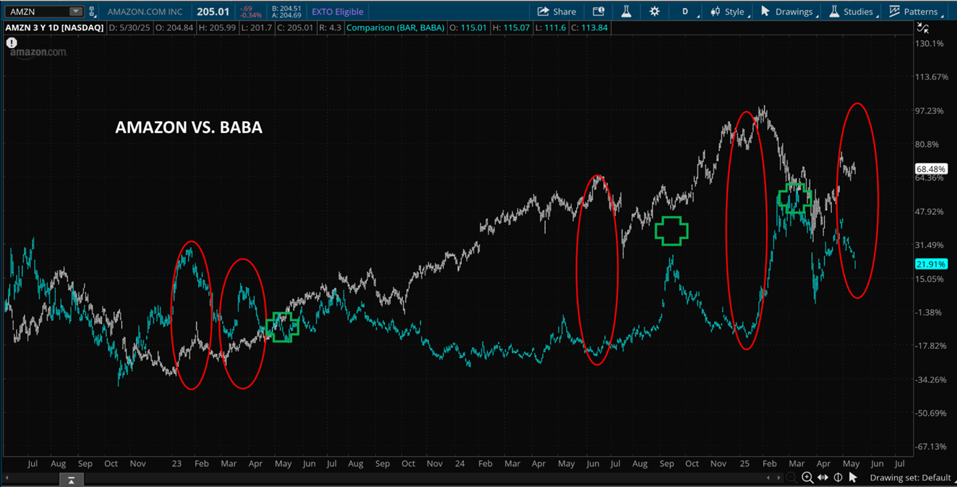Click the beaker analyze icon in the toolbar
The height and width of the screenshot is (487, 957).
click(626, 11)
